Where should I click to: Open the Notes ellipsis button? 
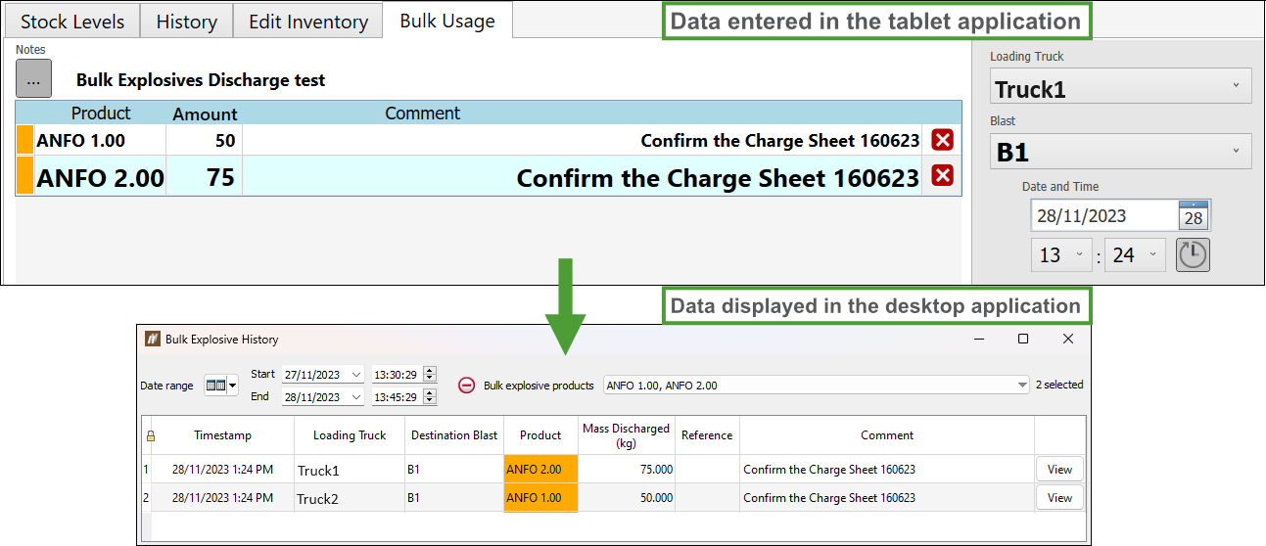tap(33, 79)
